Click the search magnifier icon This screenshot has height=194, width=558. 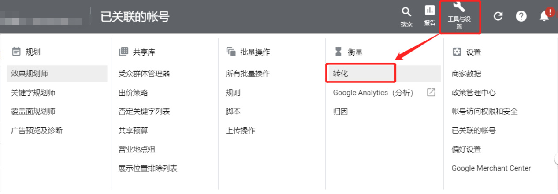pyautogui.click(x=406, y=12)
